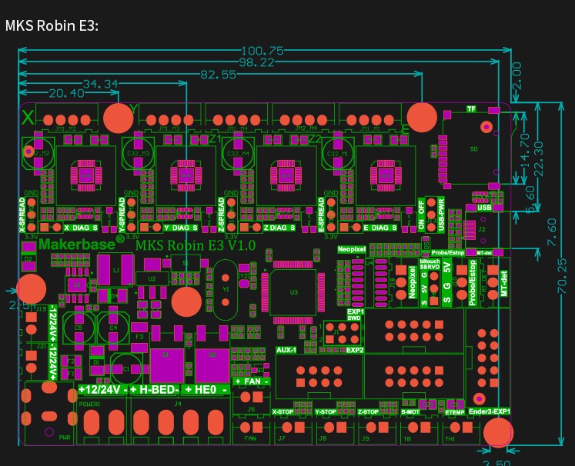This screenshot has height=466, width=575.
Task: Select the Y-STOP endstop label
Action: pos(326,411)
